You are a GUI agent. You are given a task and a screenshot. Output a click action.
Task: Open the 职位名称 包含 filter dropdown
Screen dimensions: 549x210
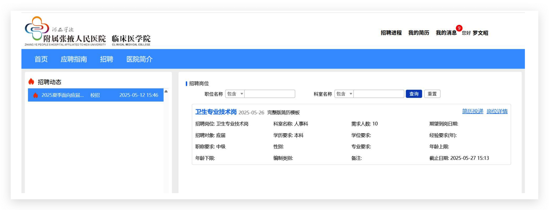(235, 94)
